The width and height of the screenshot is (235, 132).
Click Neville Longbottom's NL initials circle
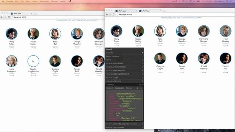(x=33, y=61)
